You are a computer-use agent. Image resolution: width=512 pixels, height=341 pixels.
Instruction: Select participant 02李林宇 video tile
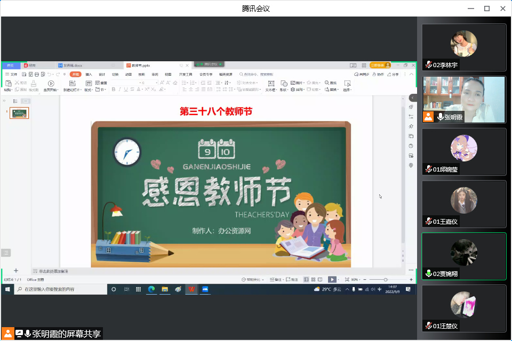click(x=464, y=47)
